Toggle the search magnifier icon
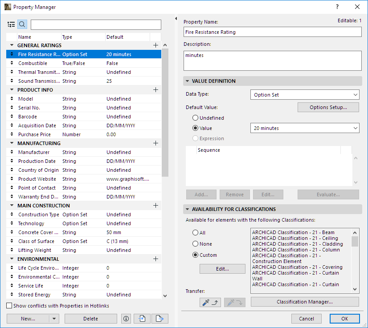The image size is (368, 328). click(x=22, y=24)
